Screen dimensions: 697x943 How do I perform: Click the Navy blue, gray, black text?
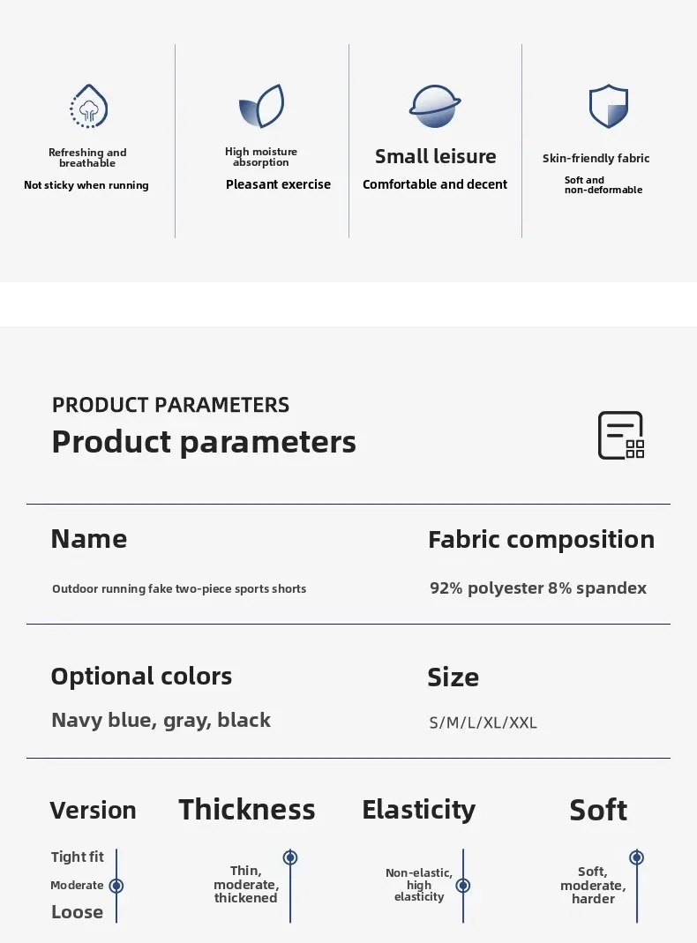point(161,720)
